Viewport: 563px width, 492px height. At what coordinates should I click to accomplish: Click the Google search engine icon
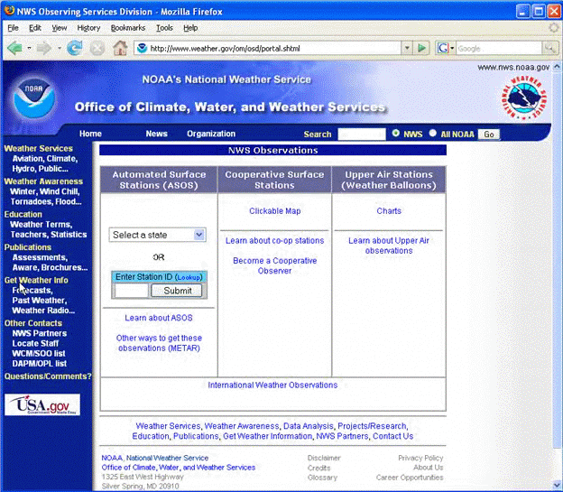[443, 48]
